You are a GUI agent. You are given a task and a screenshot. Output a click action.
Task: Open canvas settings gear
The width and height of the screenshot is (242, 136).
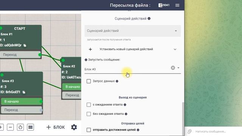pyautogui.click(x=74, y=127)
